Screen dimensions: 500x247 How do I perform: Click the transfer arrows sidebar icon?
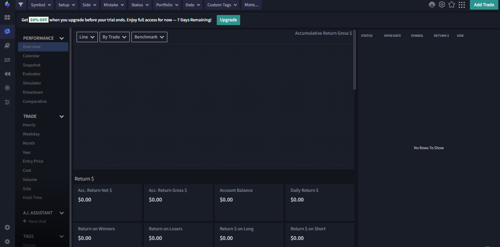click(8, 60)
